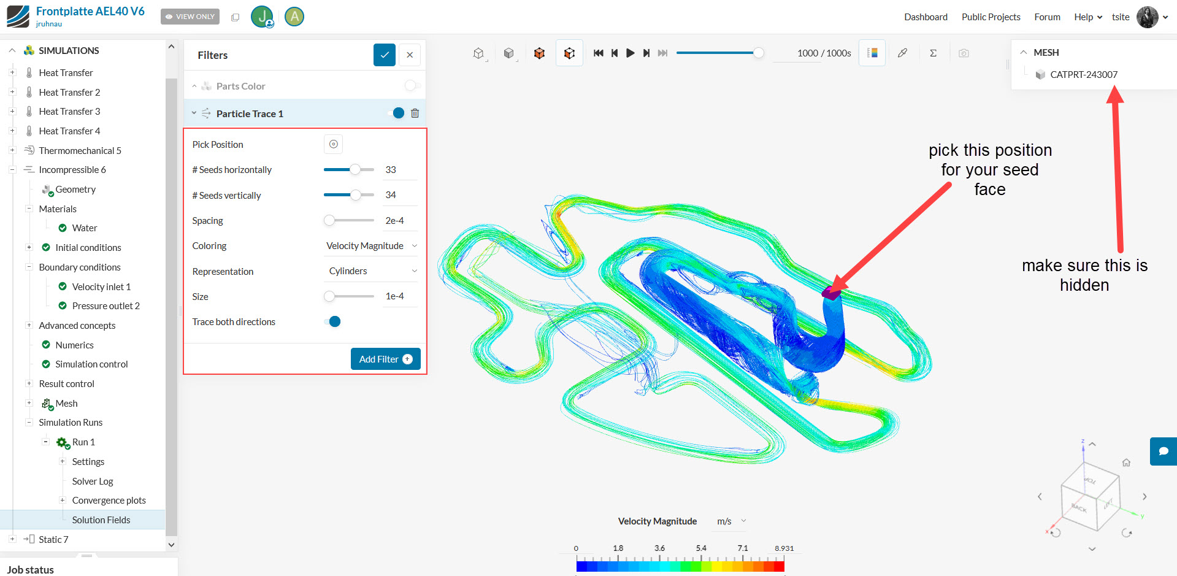
Task: Click the camera screenshot icon
Action: (x=964, y=53)
